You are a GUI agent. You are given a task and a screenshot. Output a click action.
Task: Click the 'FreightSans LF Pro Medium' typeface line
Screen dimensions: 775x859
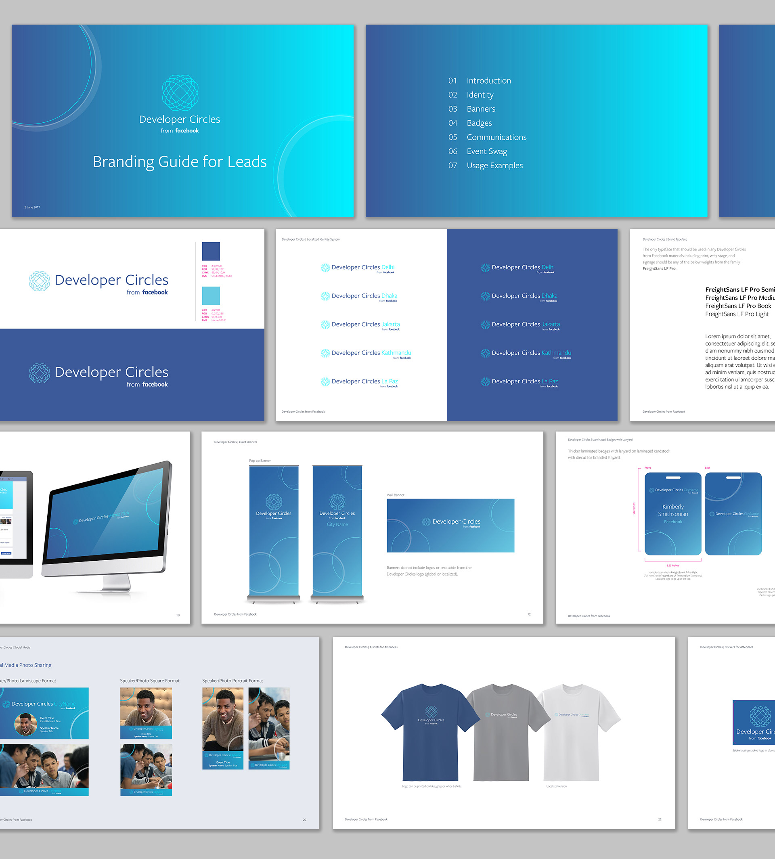pos(739,298)
